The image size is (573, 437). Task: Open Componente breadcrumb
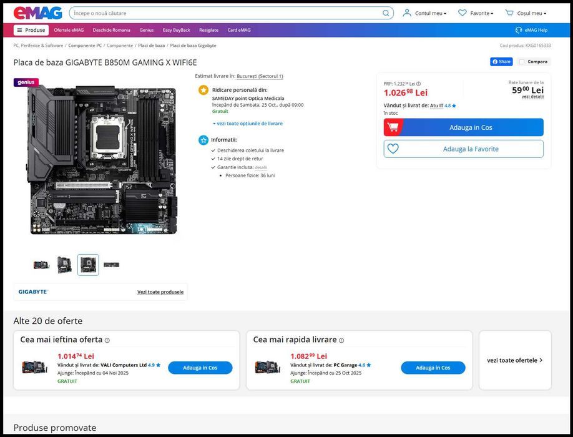point(120,46)
